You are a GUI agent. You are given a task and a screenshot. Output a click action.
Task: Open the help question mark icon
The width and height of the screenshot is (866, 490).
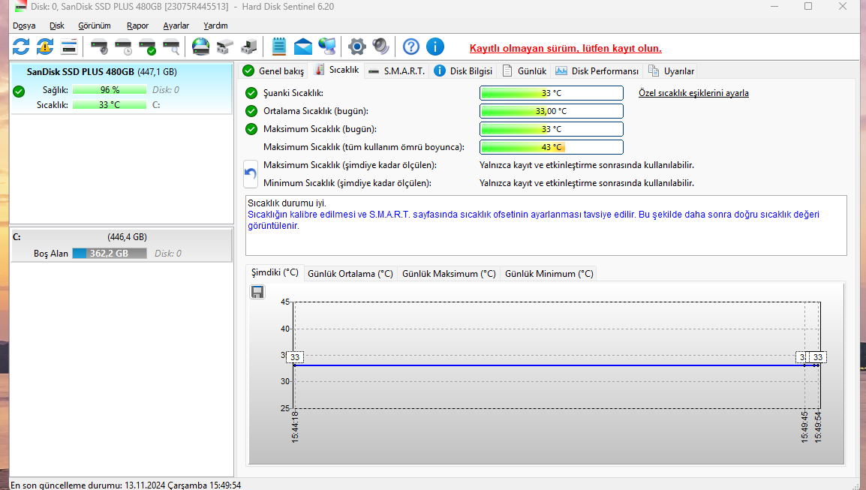point(410,47)
